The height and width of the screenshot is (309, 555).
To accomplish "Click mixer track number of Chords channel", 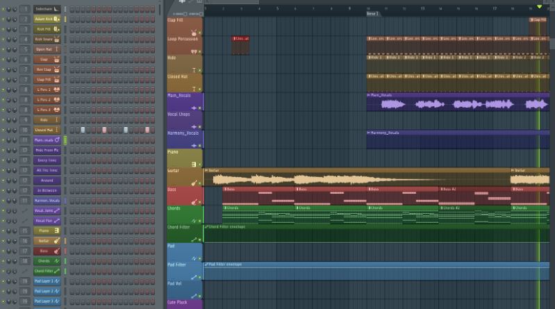I will 25,261.
